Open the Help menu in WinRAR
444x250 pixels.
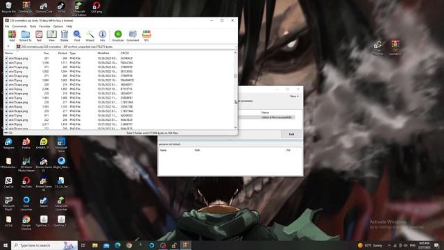69,26
